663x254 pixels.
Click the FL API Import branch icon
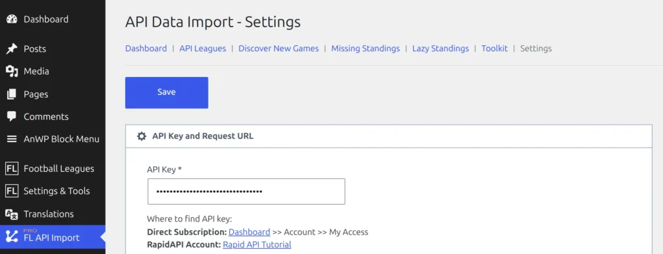click(12, 237)
